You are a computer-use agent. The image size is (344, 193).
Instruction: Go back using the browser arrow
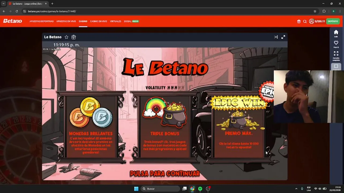(x=4, y=11)
